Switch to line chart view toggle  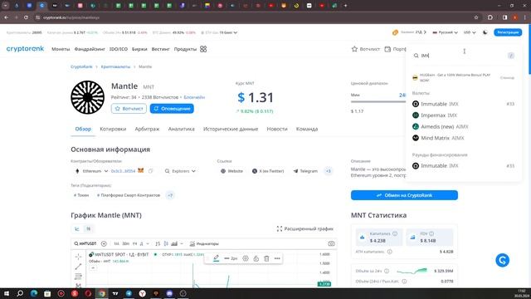(x=77, y=229)
